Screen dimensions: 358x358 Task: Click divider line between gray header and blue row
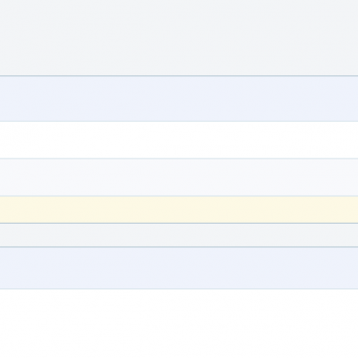click(179, 76)
